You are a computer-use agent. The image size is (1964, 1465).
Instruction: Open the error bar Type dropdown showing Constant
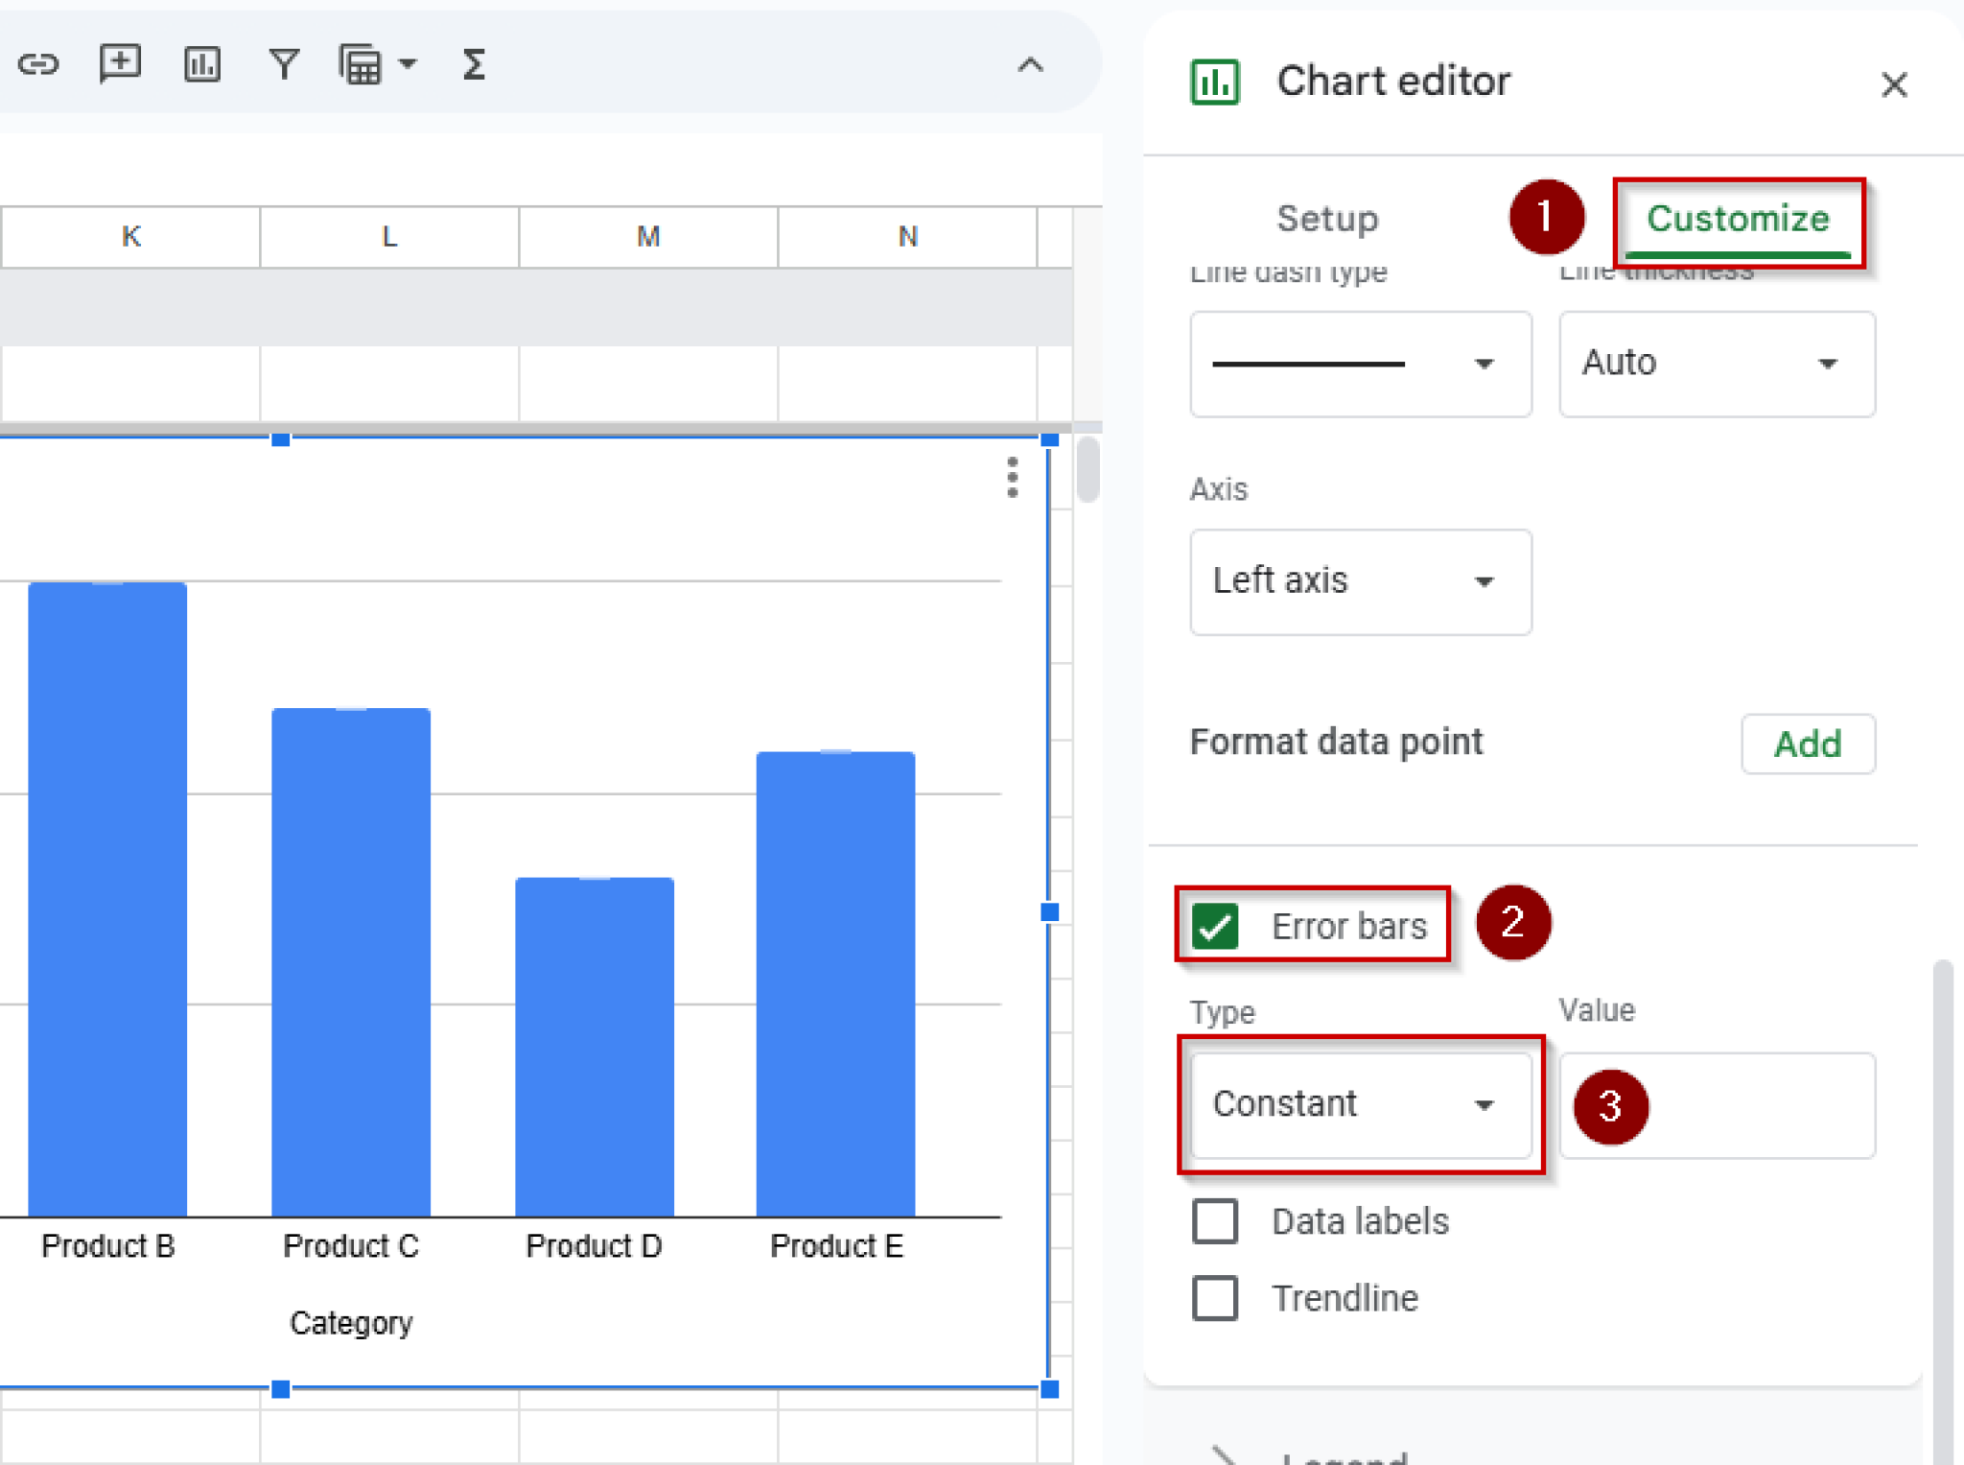1362,1104
